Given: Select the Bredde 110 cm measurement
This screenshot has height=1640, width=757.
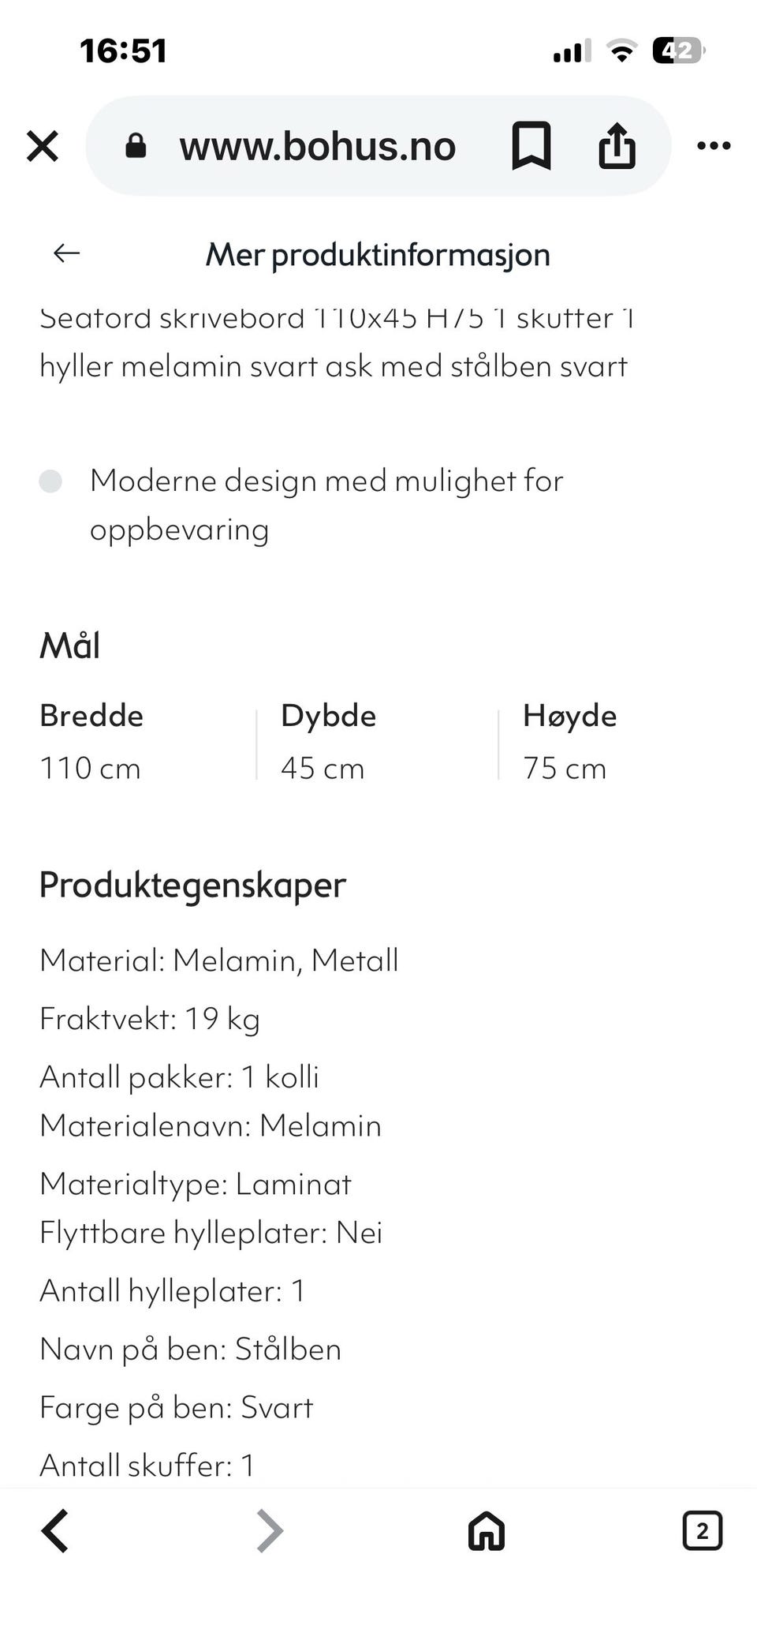Looking at the screenshot, I should (x=91, y=742).
